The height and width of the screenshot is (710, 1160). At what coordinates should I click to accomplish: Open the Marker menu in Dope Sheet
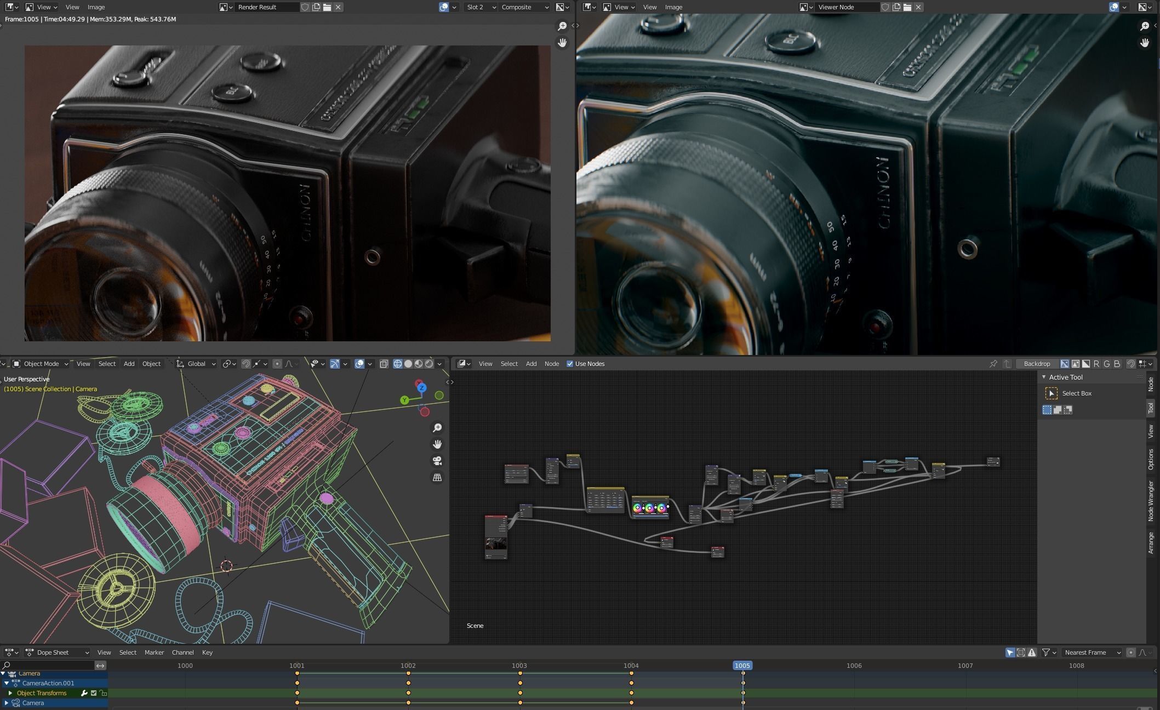coord(154,652)
